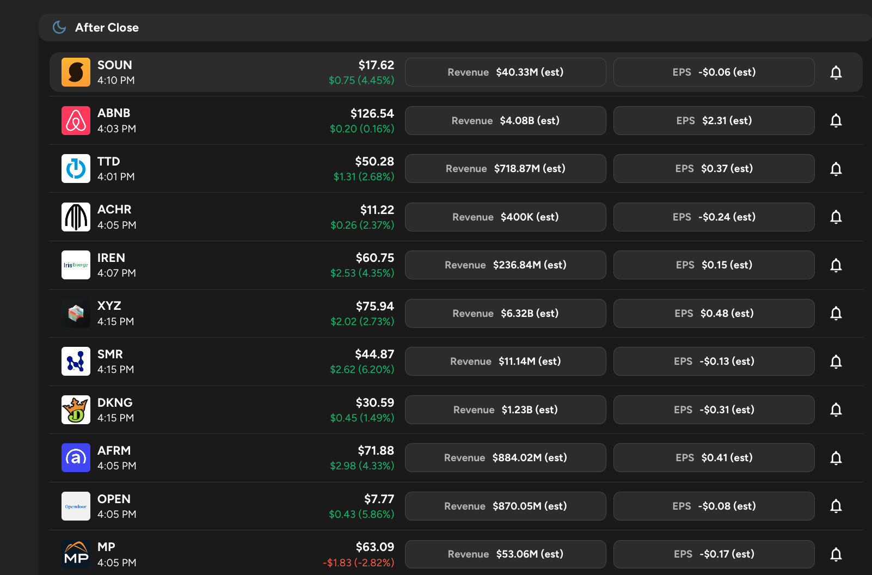The image size is (872, 575).
Task: Click OPEN share price $7.77
Action: [379, 499]
